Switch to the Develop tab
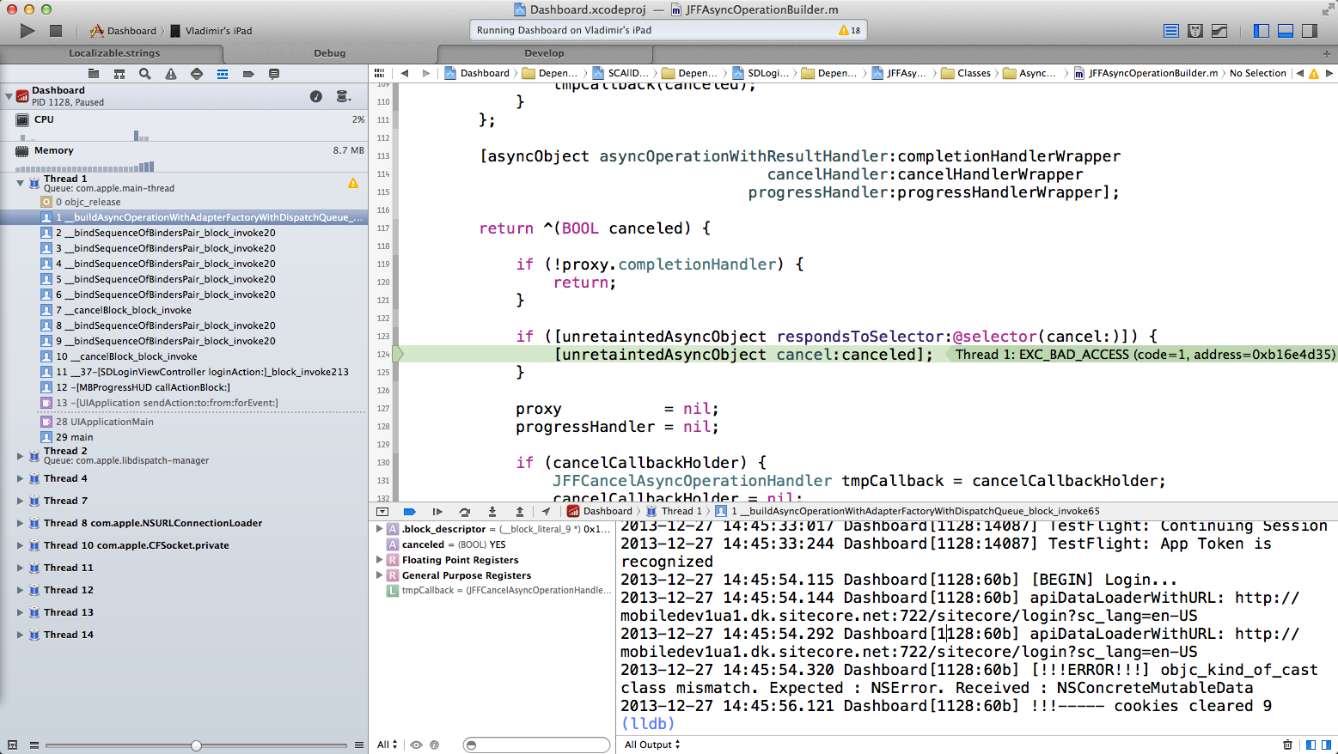 [x=544, y=52]
